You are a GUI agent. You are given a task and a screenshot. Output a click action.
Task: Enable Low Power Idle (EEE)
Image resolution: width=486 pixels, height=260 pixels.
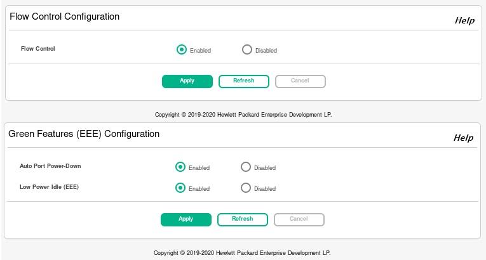pos(180,188)
